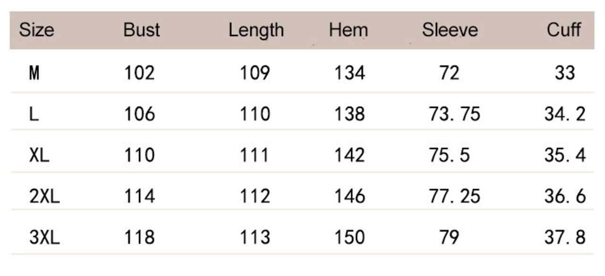Viewport: 605px width, 276px height.
Task: Select the XL size row label
Action: click(39, 155)
